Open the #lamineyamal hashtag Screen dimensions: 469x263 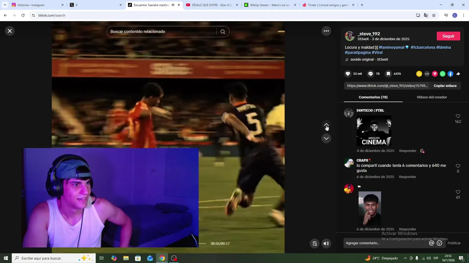[x=391, y=47]
